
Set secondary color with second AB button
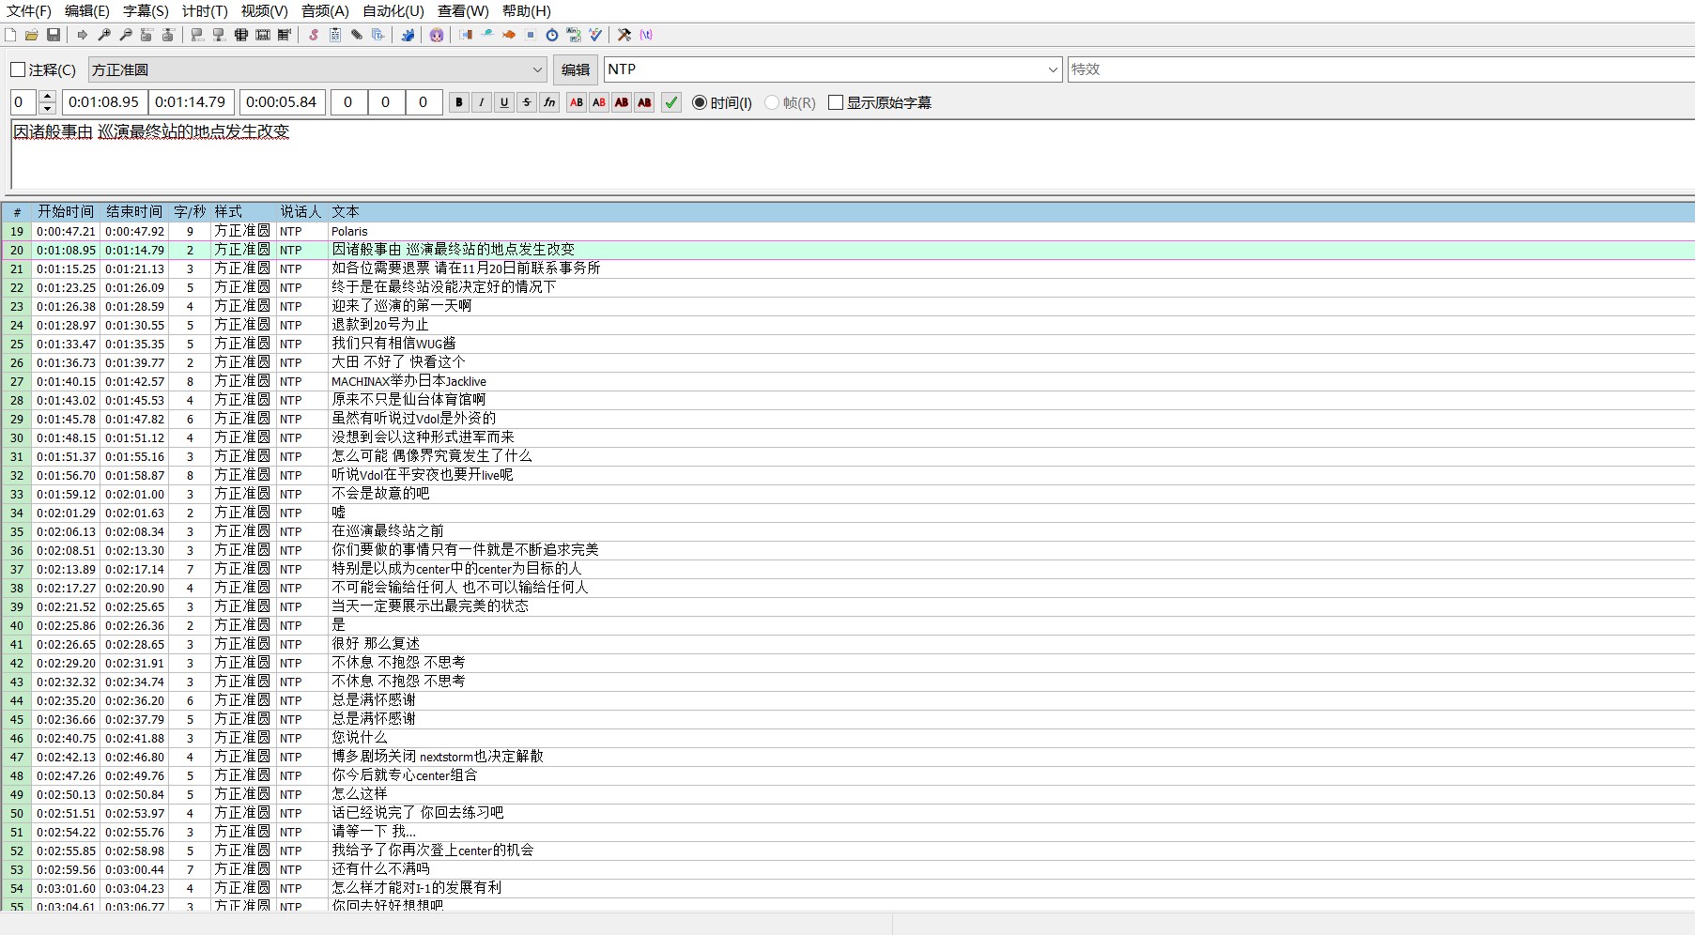pyautogui.click(x=599, y=102)
